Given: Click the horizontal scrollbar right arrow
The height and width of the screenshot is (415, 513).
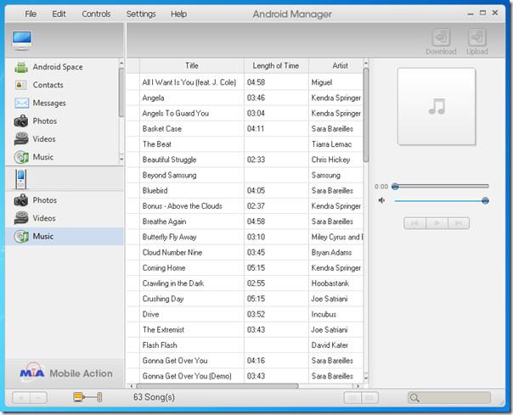Looking at the screenshot, I should (358, 386).
